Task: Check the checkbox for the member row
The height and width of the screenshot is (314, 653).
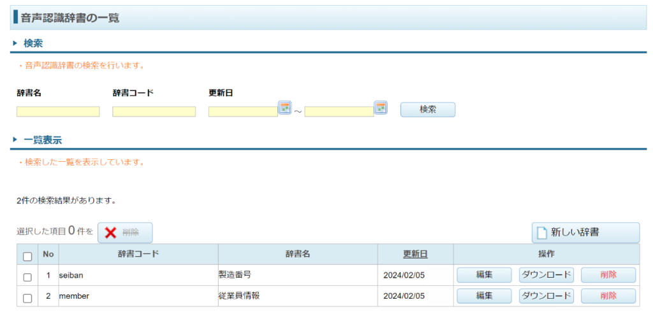Action: 27,297
